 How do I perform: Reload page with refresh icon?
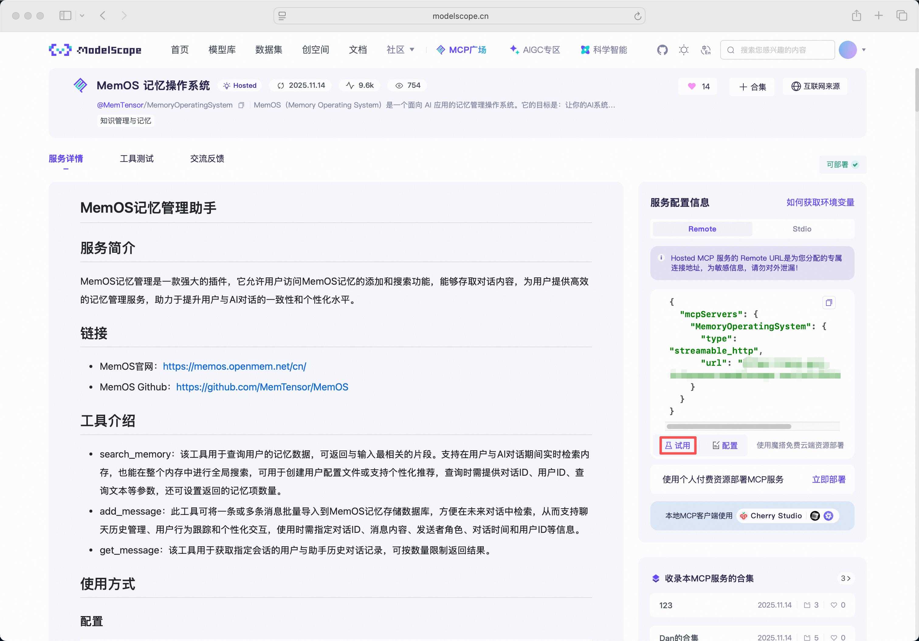pyautogui.click(x=637, y=16)
